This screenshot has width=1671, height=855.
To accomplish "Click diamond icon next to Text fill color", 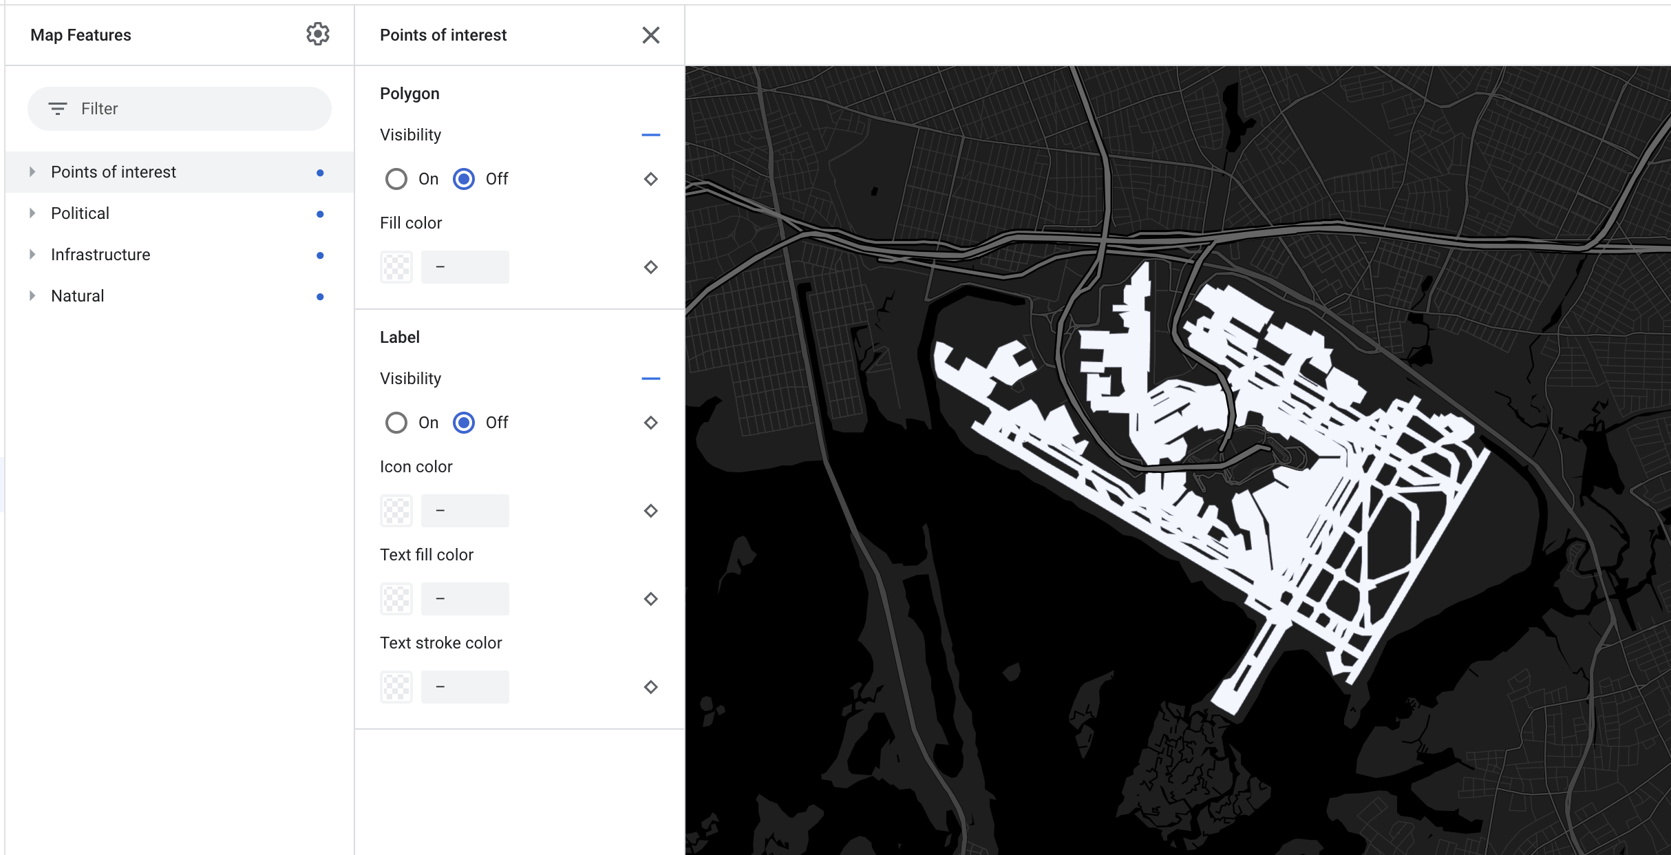I will click(650, 599).
